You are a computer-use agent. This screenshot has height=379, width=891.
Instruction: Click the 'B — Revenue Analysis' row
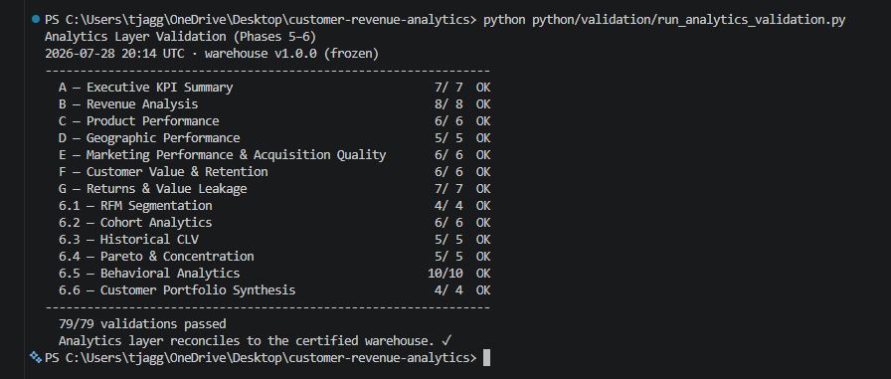tap(274, 104)
